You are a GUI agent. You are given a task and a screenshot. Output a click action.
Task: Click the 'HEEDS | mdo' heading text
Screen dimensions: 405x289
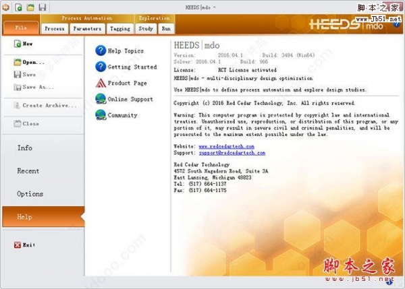[196, 45]
